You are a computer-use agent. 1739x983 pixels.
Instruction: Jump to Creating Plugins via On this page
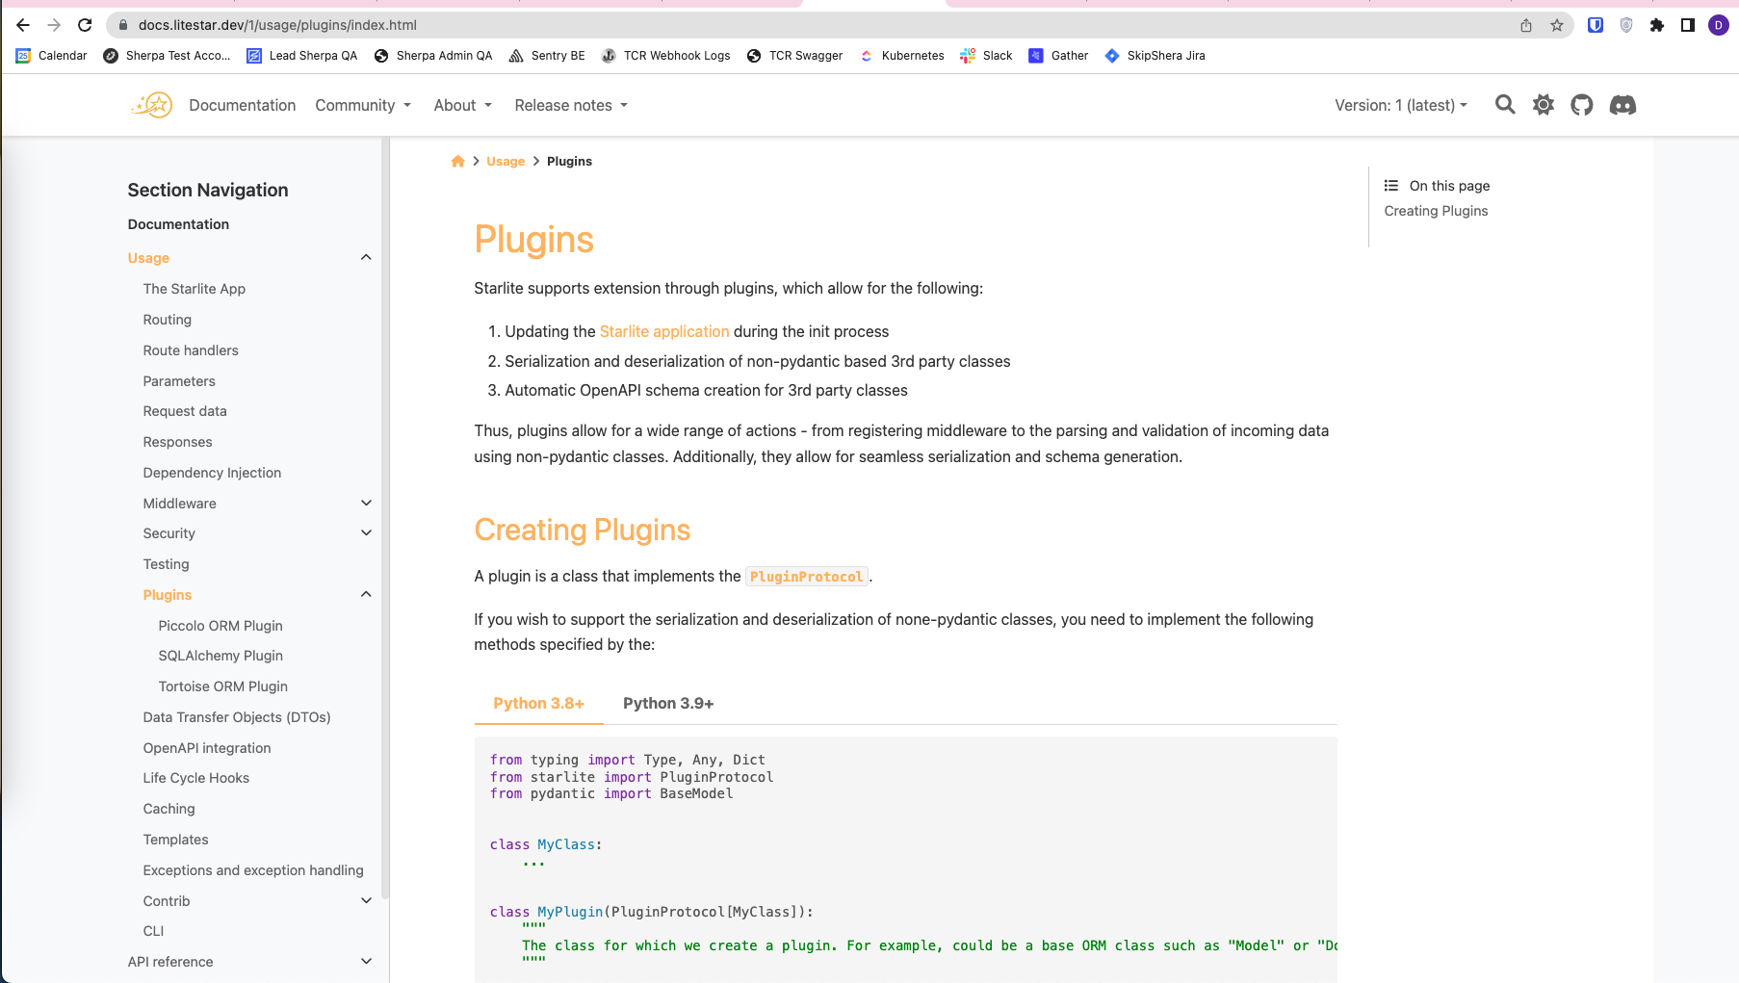pos(1436,210)
